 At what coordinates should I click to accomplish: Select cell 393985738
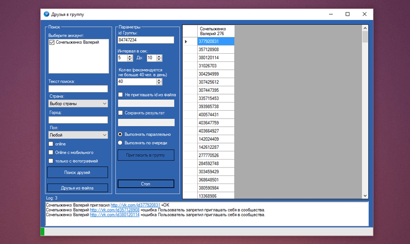click(x=216, y=106)
